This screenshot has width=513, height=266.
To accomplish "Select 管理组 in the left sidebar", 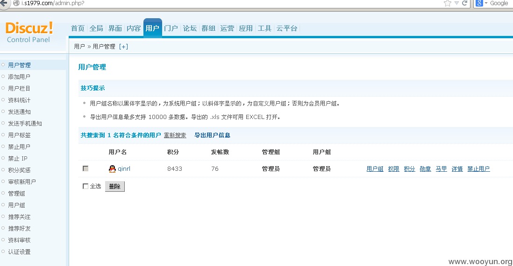I will [16, 194].
